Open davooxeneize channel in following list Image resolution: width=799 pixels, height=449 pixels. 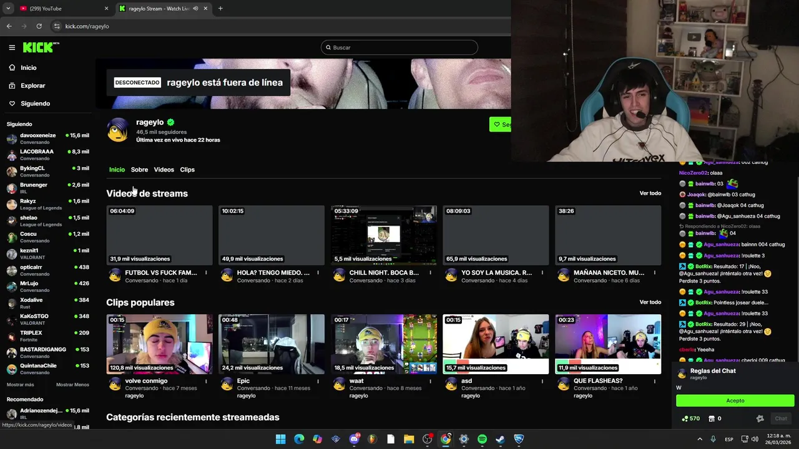tap(47, 138)
